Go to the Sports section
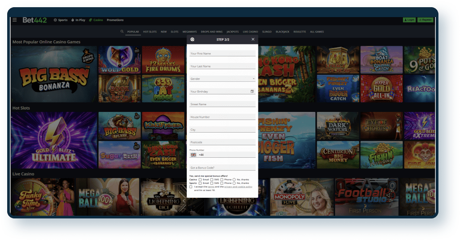460x240 pixels. [x=61, y=20]
